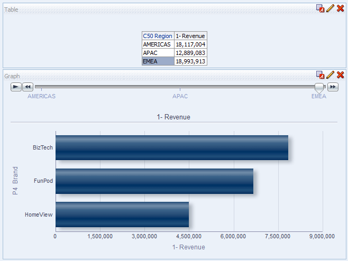348x261 pixels.
Task: Edit the Graph view with pencil icon
Action: [330, 76]
